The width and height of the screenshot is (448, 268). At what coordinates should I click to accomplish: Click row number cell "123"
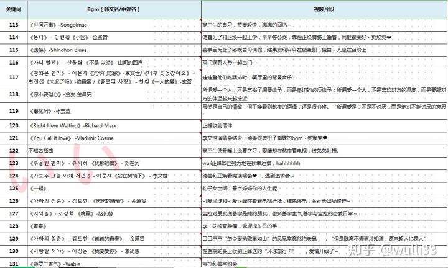click(14, 163)
